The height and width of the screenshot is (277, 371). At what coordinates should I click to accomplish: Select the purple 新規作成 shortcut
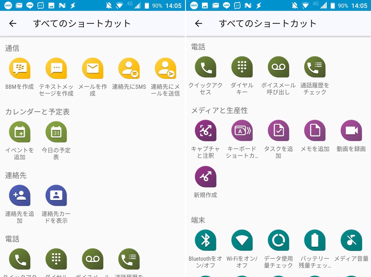(x=206, y=177)
